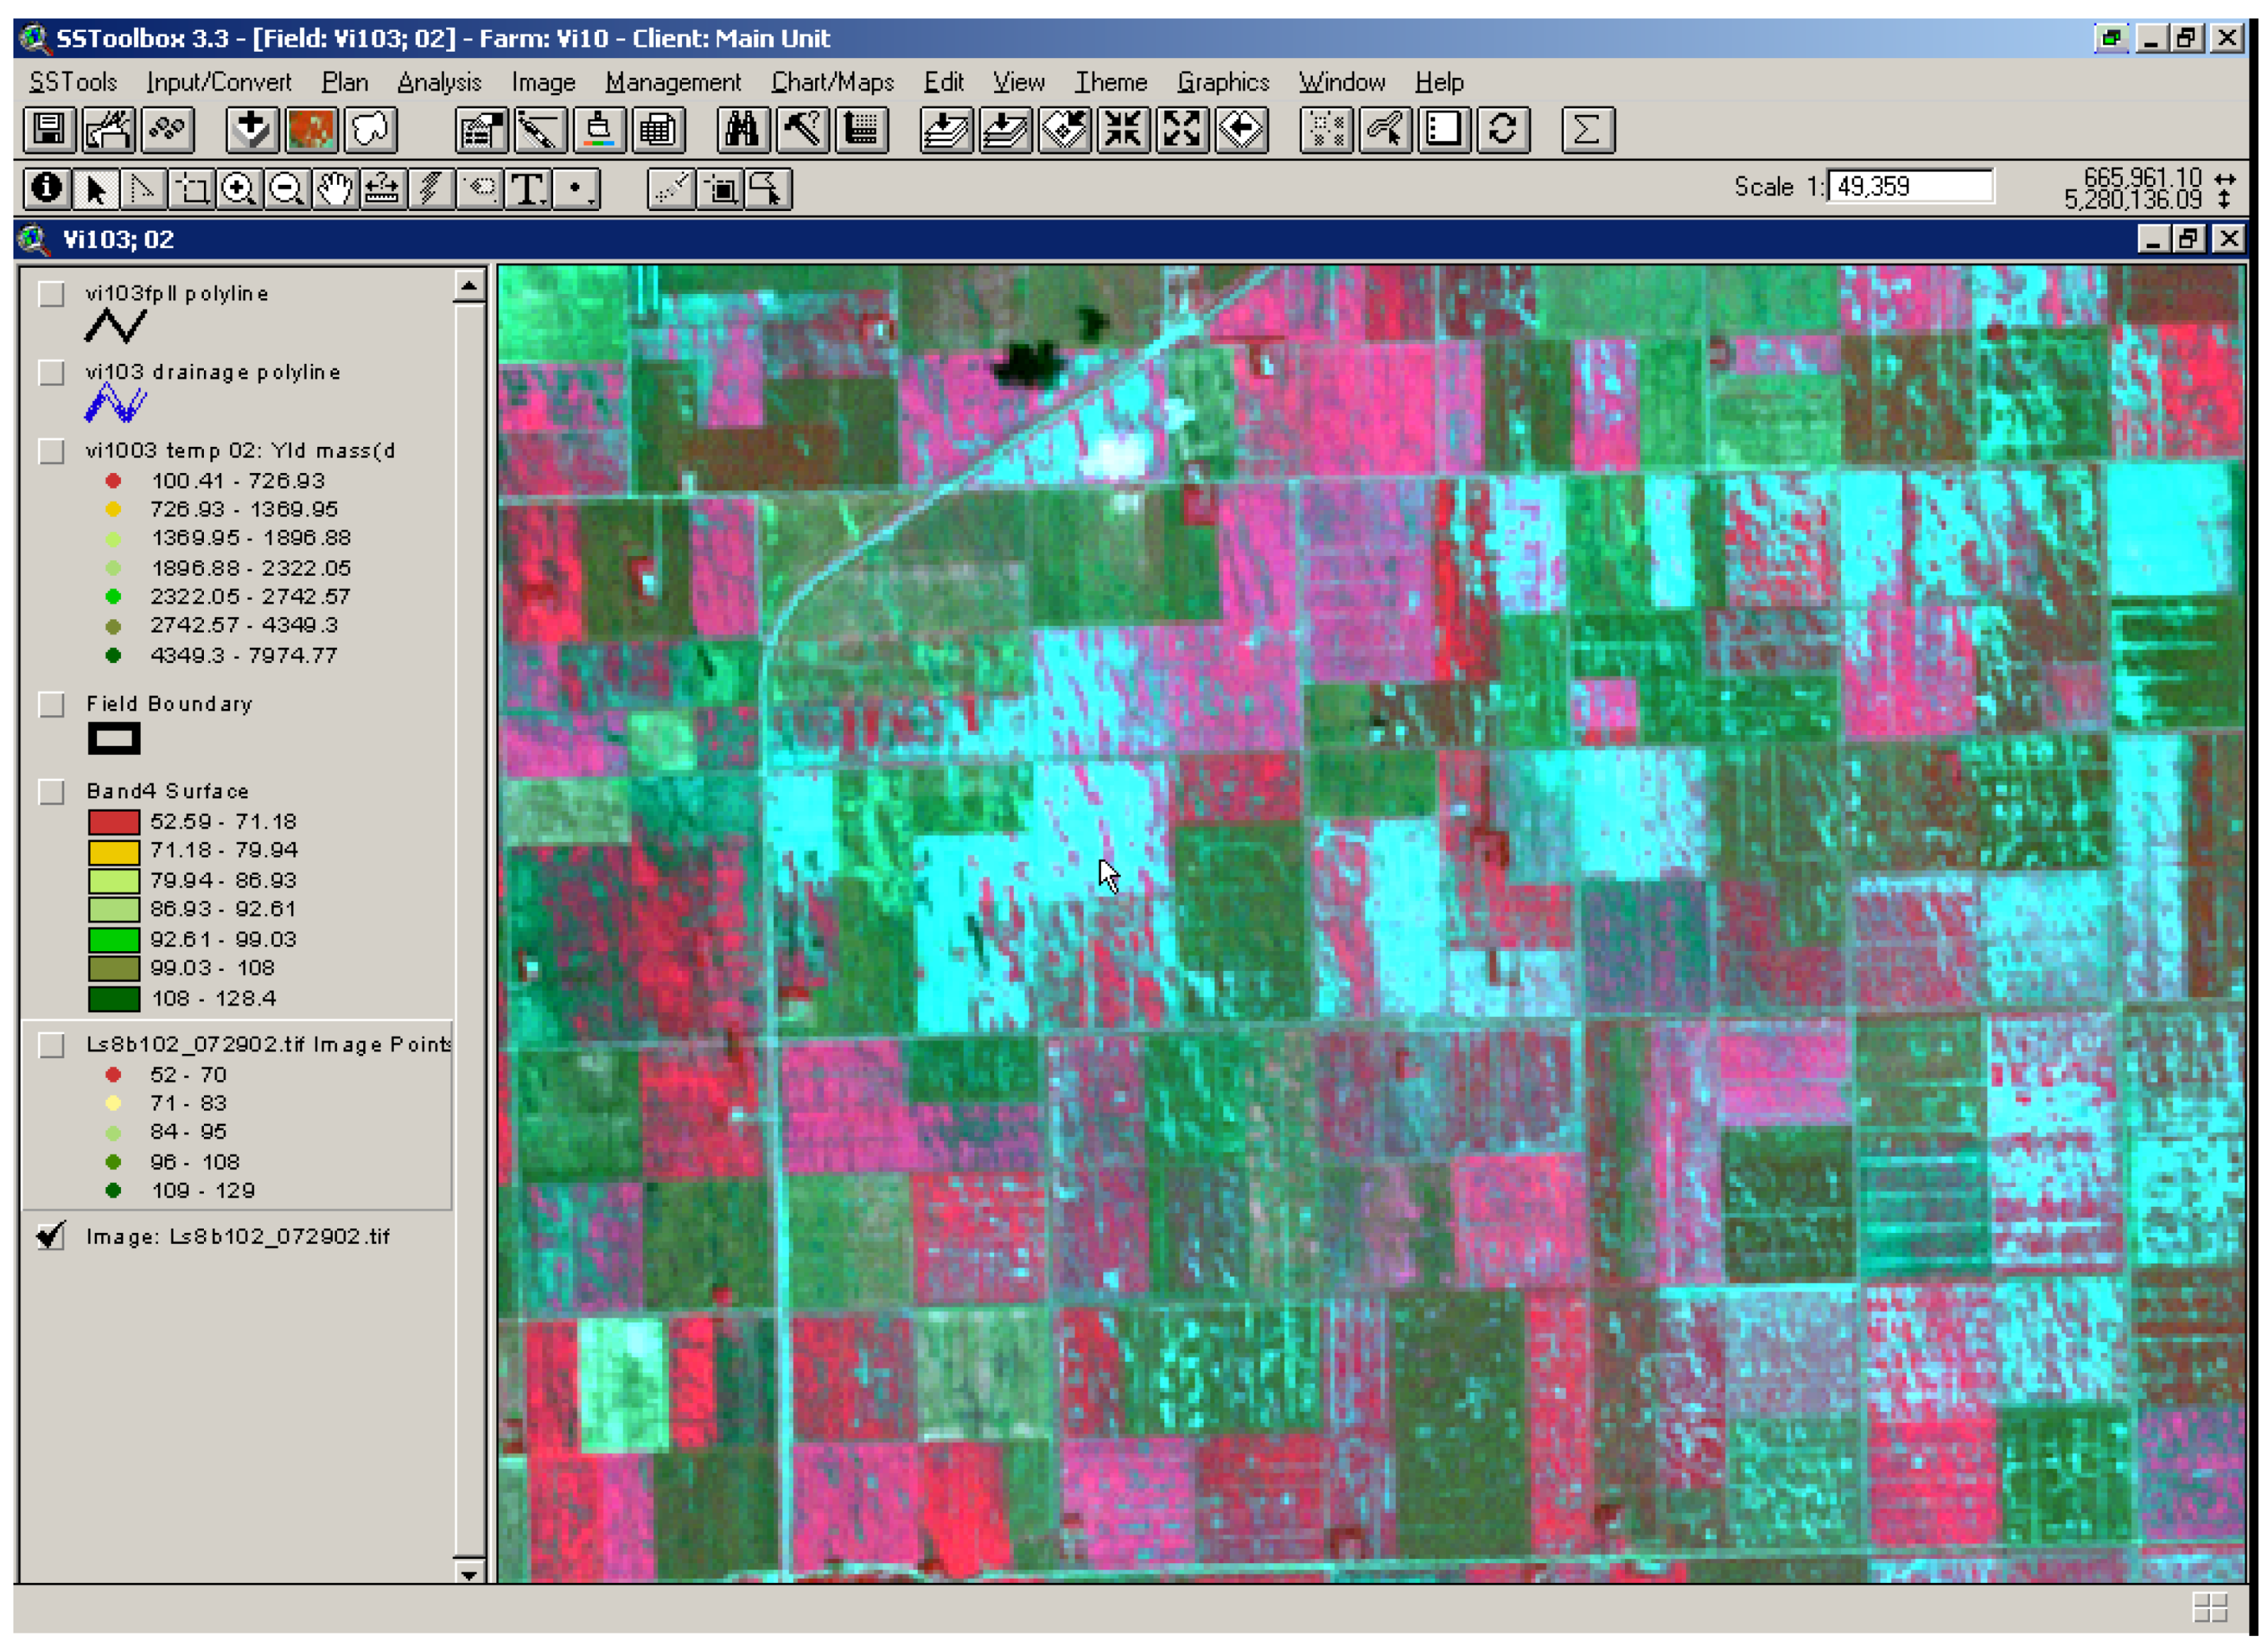Select the vi103 drainage polyline theme name

point(213,372)
